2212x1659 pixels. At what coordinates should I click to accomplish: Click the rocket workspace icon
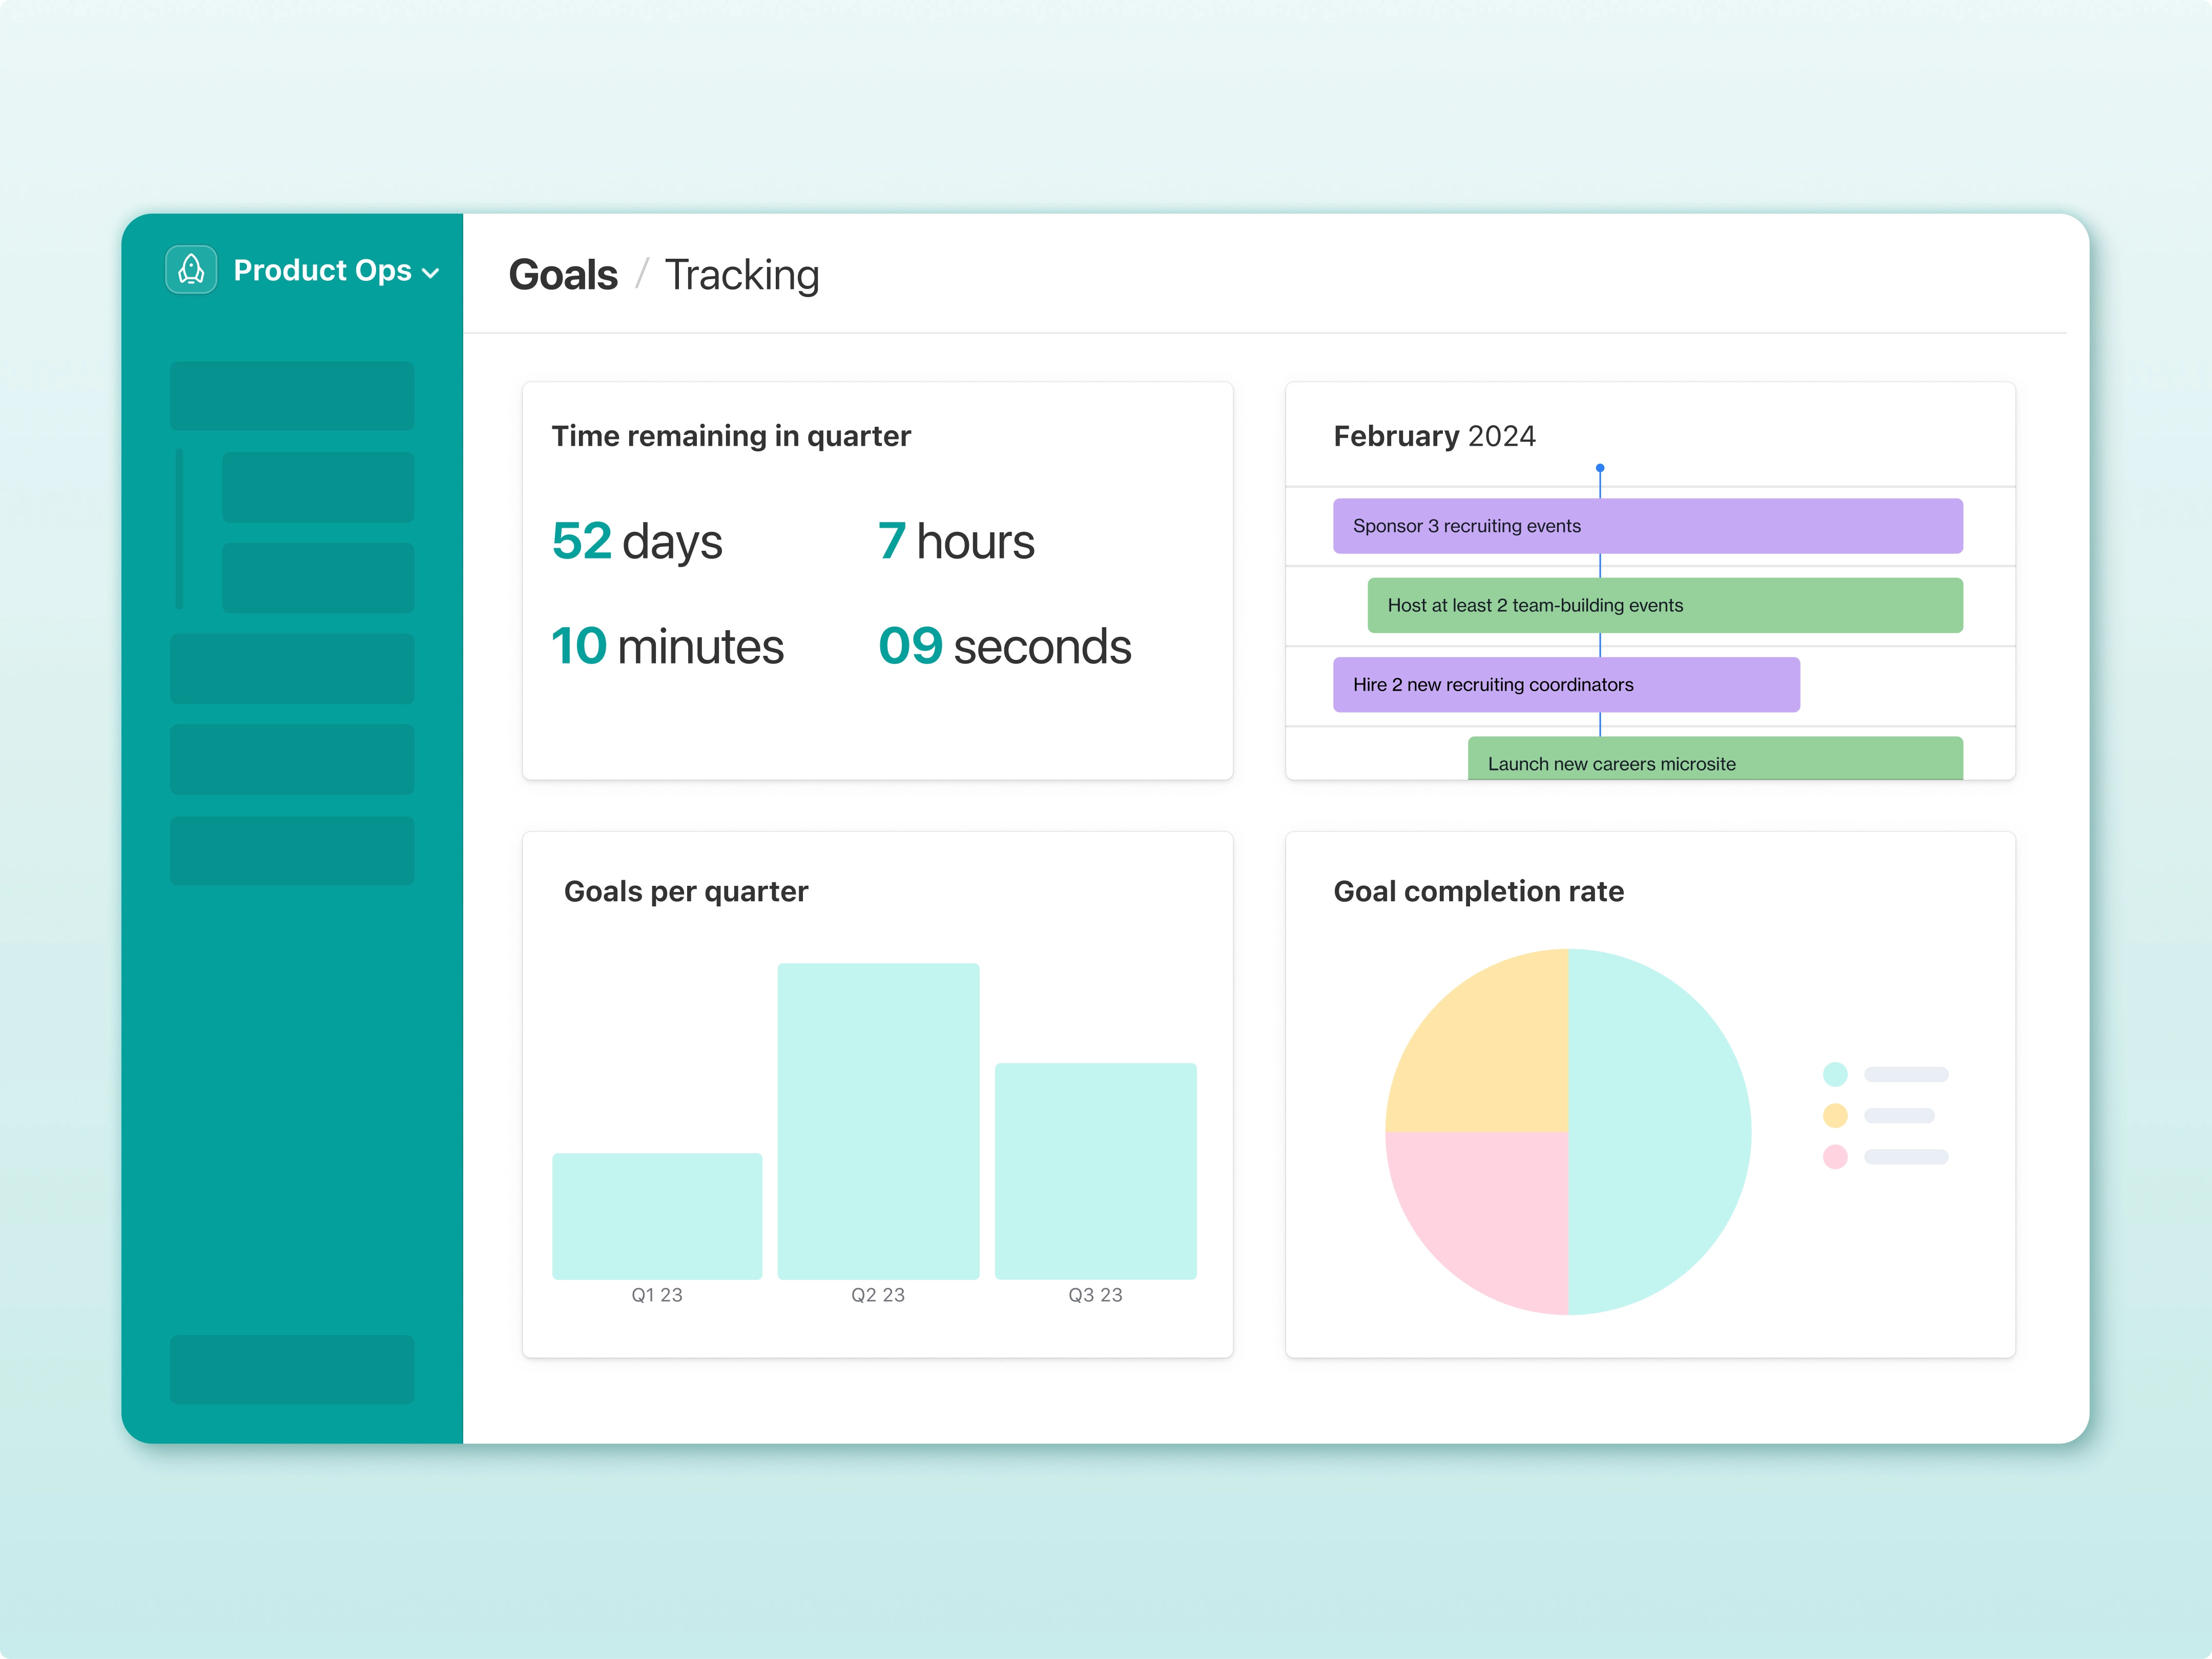point(191,270)
